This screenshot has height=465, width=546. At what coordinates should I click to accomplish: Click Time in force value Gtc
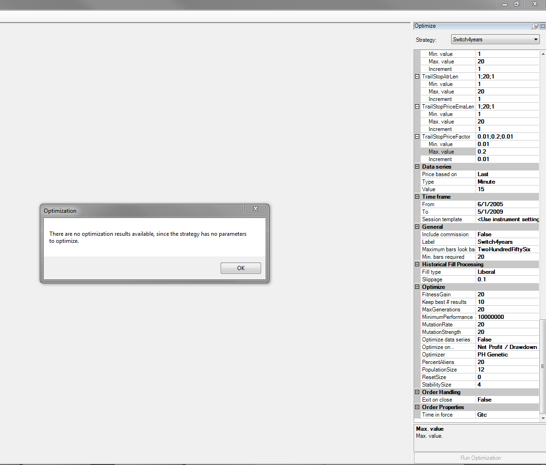508,414
